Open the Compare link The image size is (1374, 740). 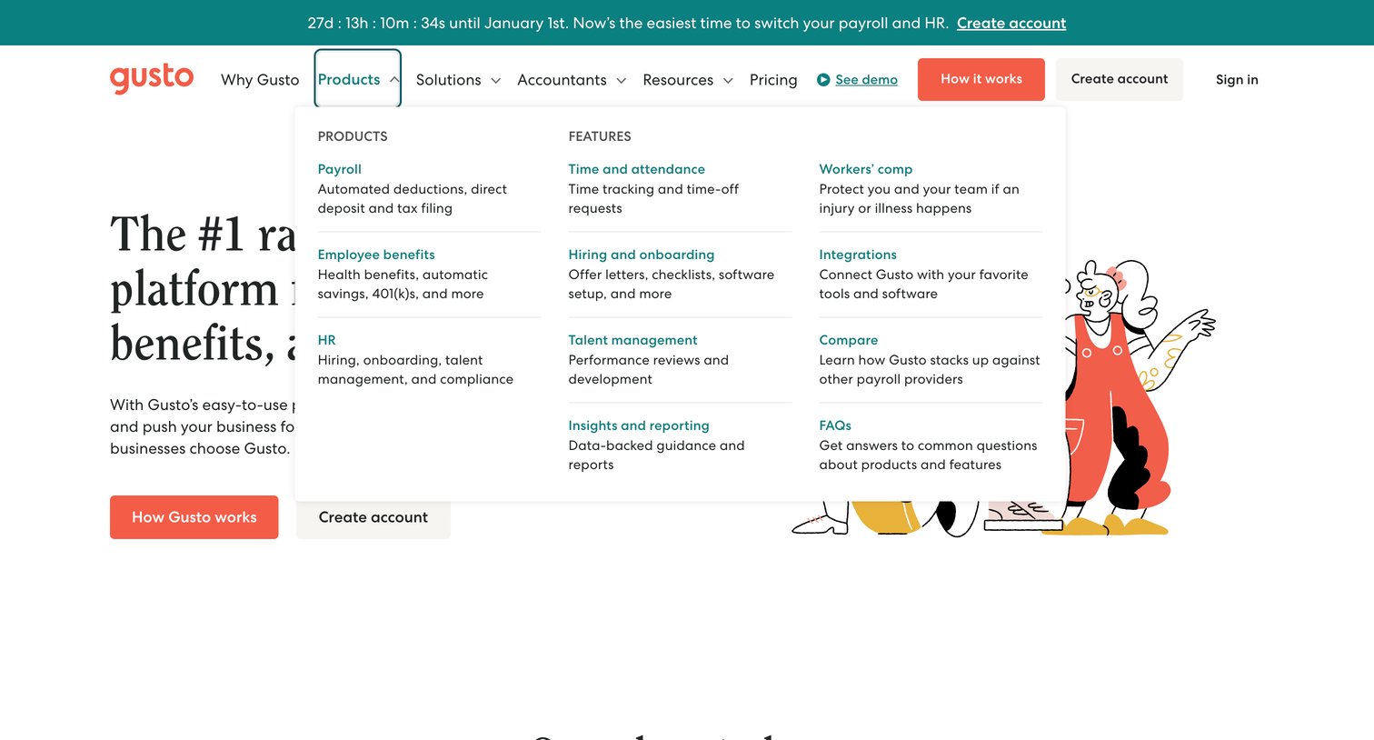[849, 340]
